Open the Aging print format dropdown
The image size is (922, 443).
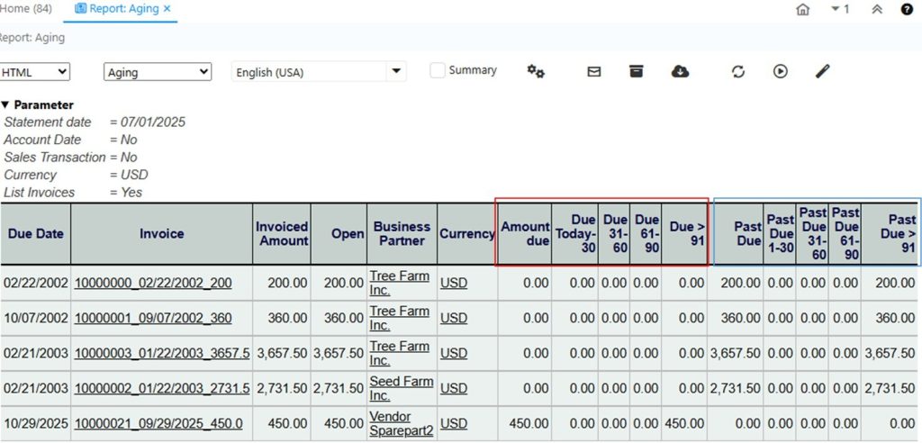[158, 72]
